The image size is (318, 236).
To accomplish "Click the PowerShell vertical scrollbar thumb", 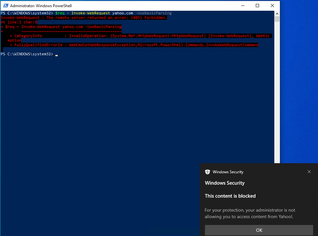I will click(x=277, y=19).
